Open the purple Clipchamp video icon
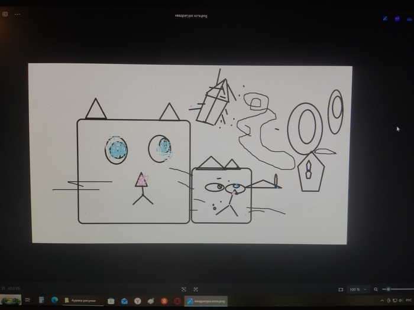This screenshot has width=414, height=310. (397, 19)
